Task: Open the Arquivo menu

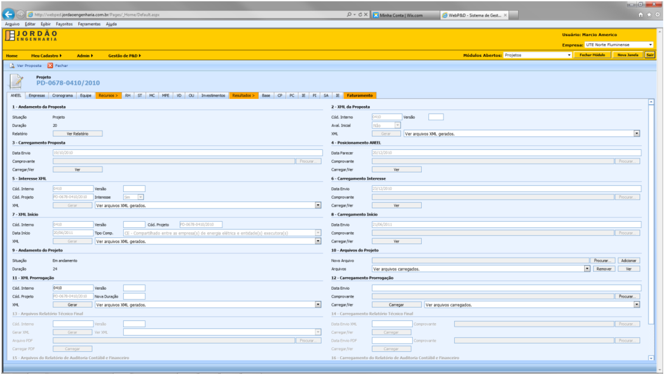Action: (12, 24)
